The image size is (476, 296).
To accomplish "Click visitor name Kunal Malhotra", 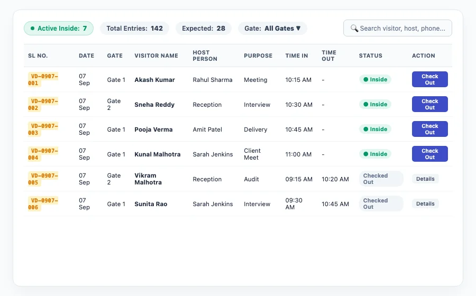I will (157, 154).
